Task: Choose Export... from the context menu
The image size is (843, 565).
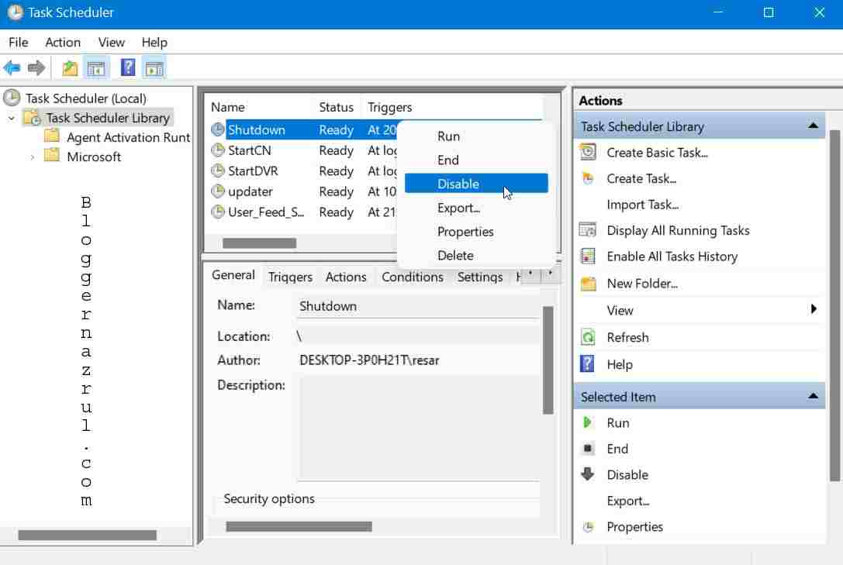Action: pos(476,208)
